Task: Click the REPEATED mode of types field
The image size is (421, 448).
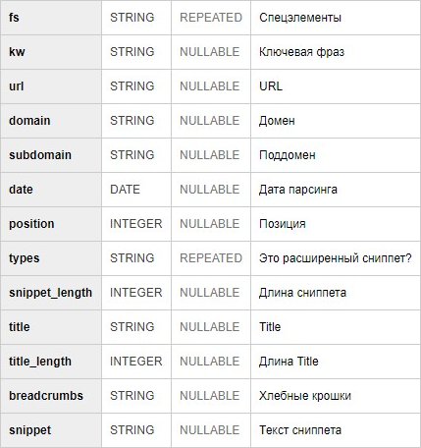Action: (x=211, y=258)
